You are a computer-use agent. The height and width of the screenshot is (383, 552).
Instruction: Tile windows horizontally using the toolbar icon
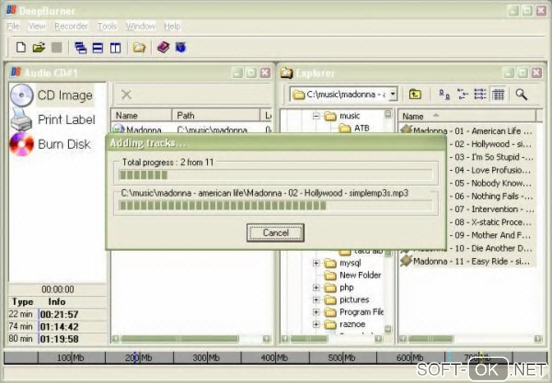point(97,48)
